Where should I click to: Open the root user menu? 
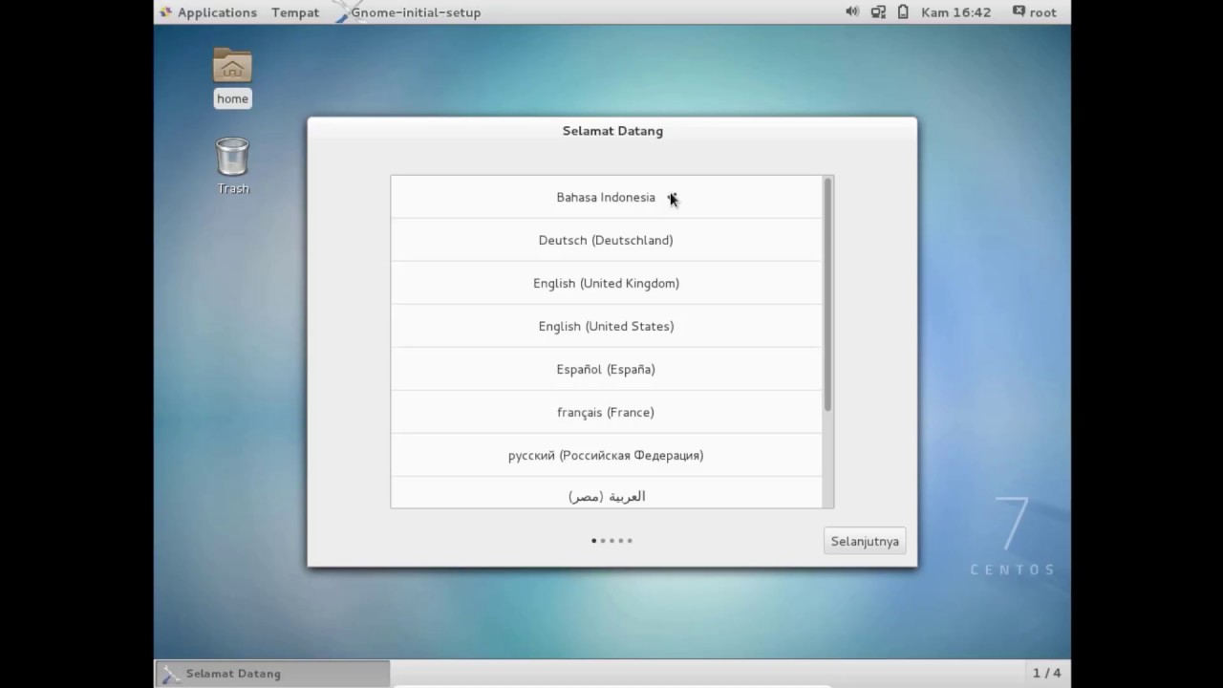[1035, 12]
